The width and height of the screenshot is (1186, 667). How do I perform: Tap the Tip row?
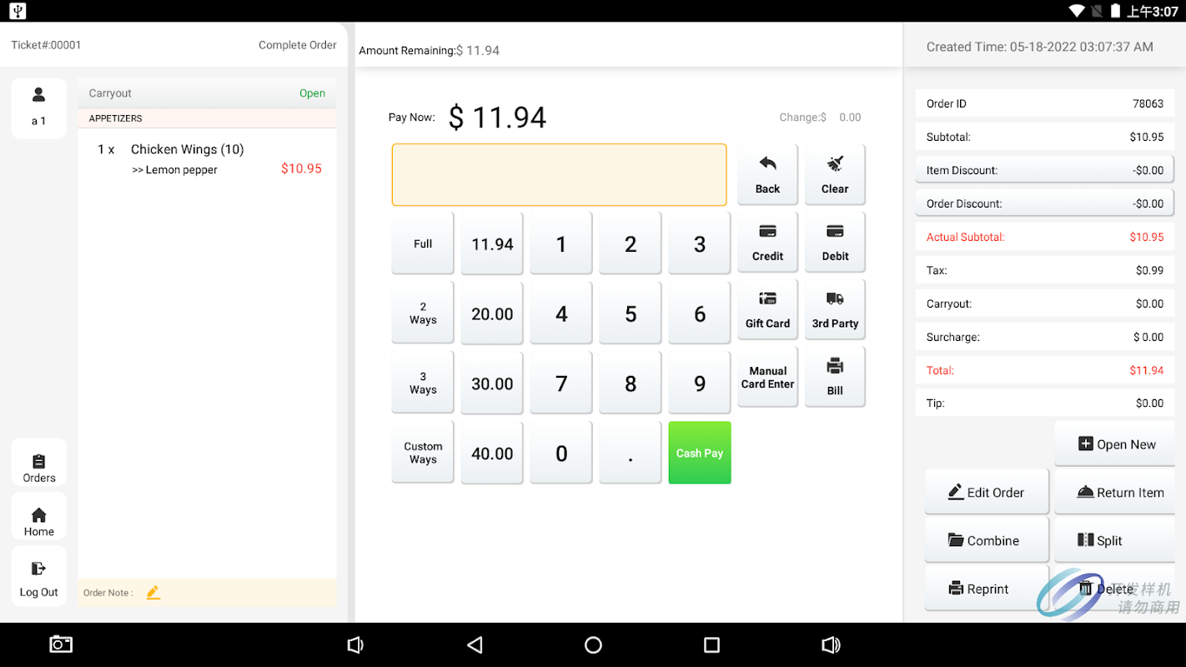[1045, 403]
